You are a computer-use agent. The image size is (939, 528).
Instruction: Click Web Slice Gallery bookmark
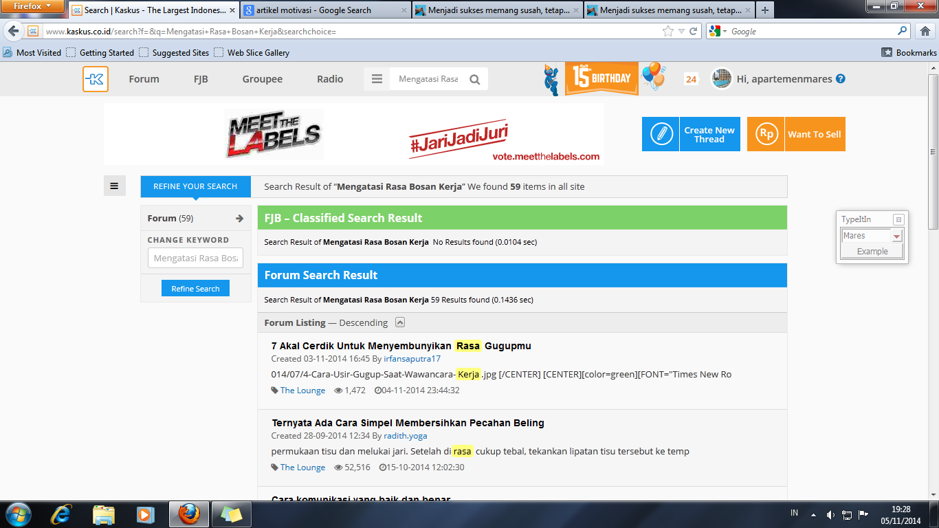coord(252,52)
